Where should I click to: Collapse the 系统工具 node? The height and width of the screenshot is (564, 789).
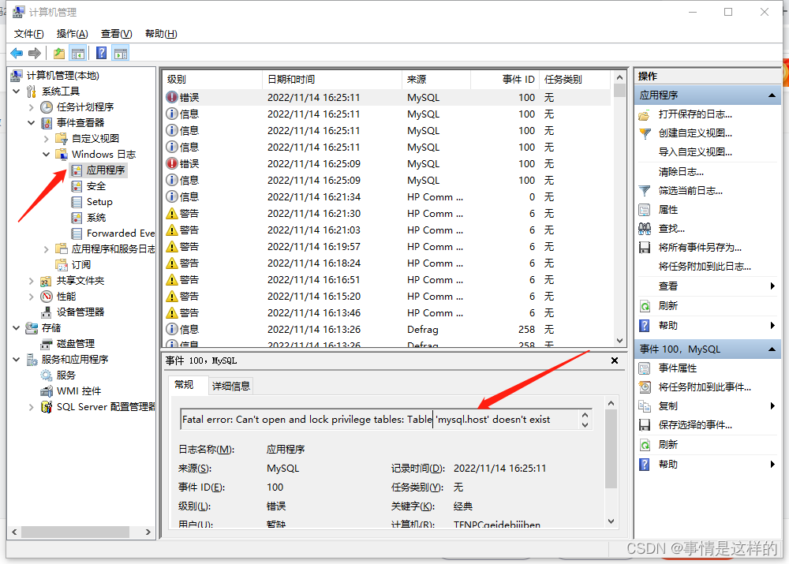[x=16, y=91]
